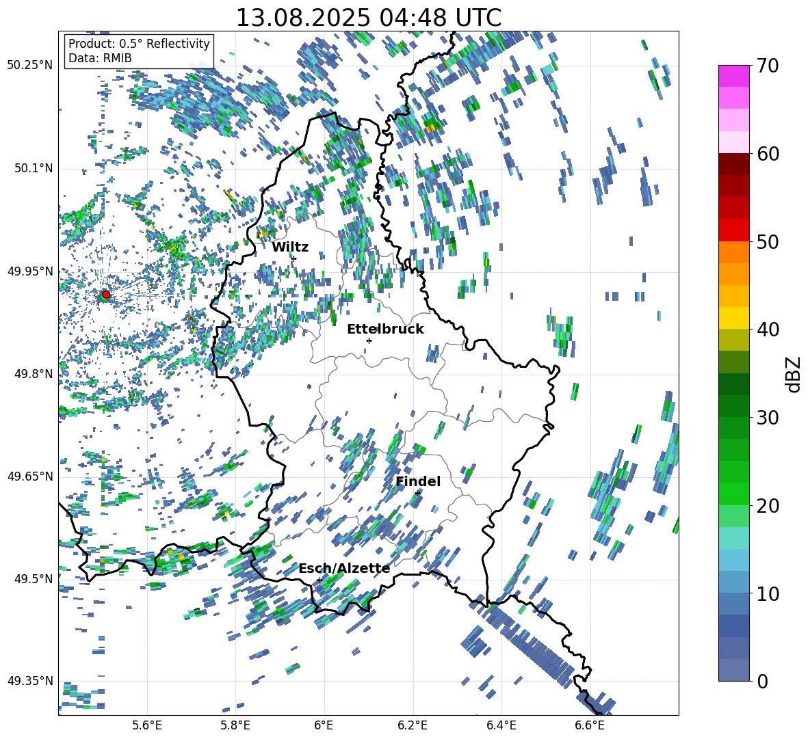The image size is (810, 739).
Task: Click the magenta top colorbar swatch
Action: point(734,77)
